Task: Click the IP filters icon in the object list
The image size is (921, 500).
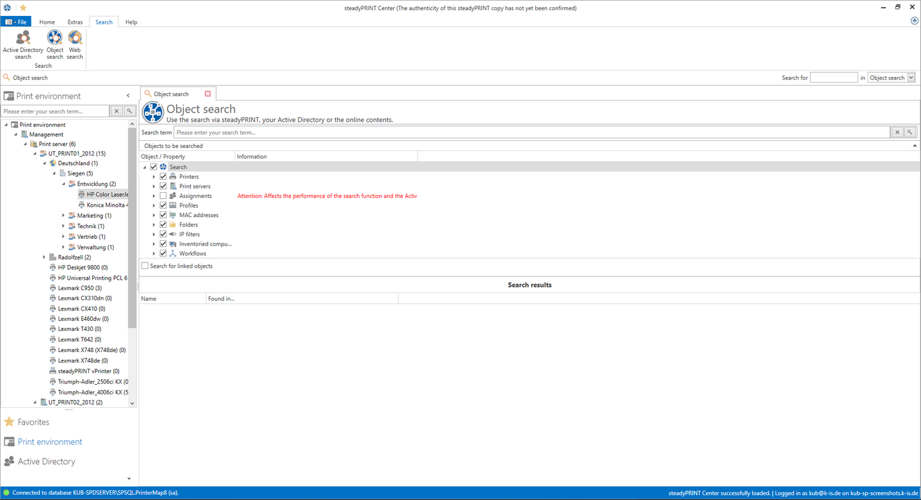Action: pos(173,234)
